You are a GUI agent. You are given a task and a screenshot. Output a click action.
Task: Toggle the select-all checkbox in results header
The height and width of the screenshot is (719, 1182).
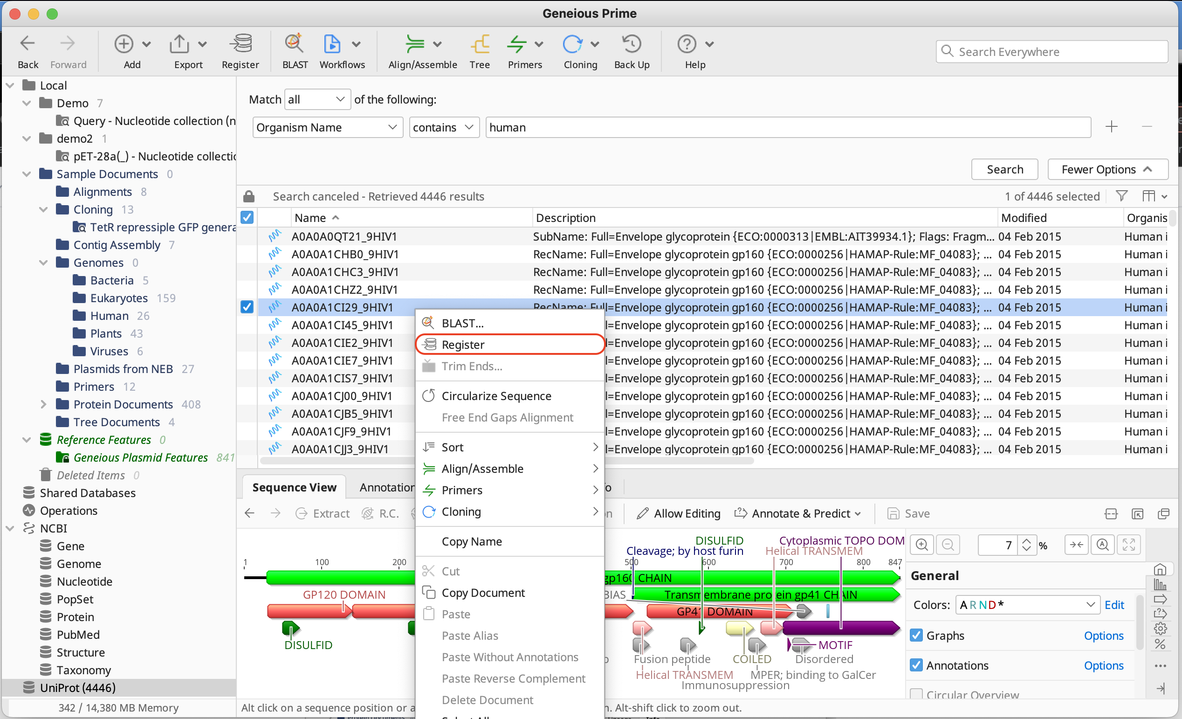[x=247, y=217]
